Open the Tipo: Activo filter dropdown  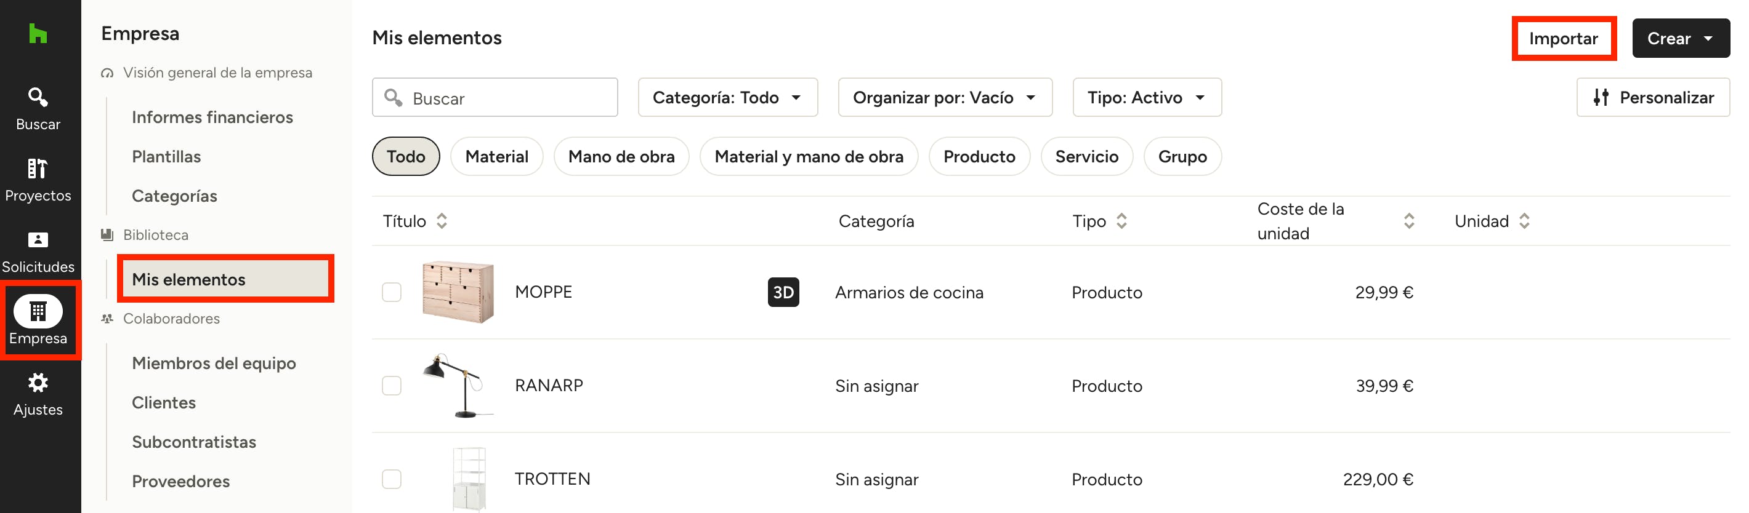click(1146, 98)
